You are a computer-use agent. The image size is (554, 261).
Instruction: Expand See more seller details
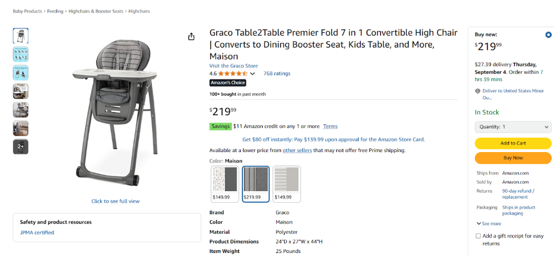click(489, 224)
